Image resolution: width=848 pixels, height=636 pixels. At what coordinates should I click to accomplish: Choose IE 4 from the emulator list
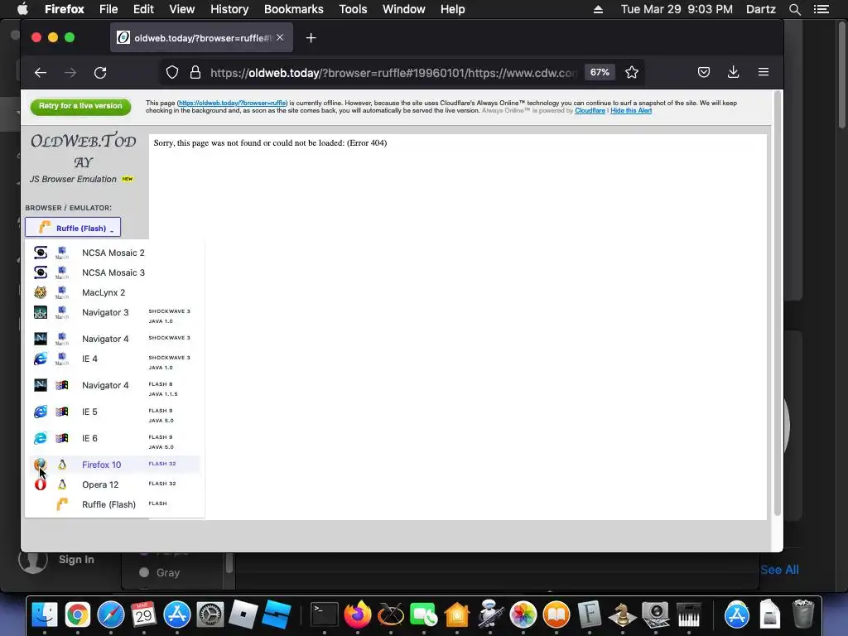coord(114,362)
